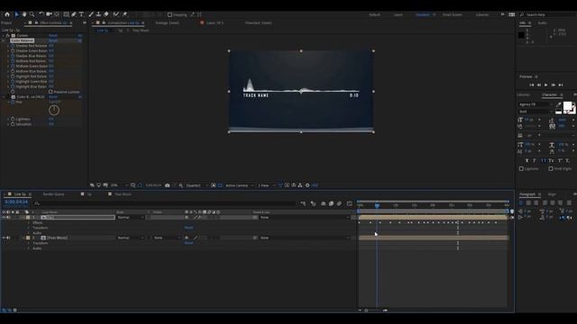Screen dimensions: 577x324
Task: Select the Clone Stamp tool
Action: point(98,14)
